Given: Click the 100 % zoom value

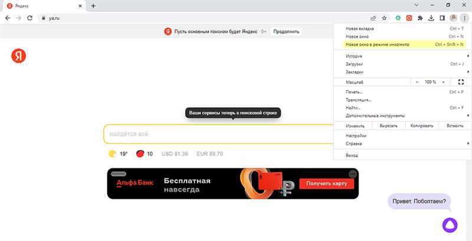Looking at the screenshot, I should pyautogui.click(x=430, y=82).
